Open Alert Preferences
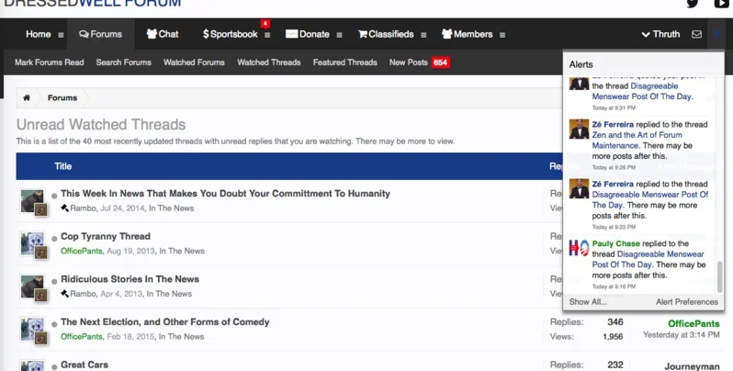This screenshot has width=733, height=371. tap(687, 302)
